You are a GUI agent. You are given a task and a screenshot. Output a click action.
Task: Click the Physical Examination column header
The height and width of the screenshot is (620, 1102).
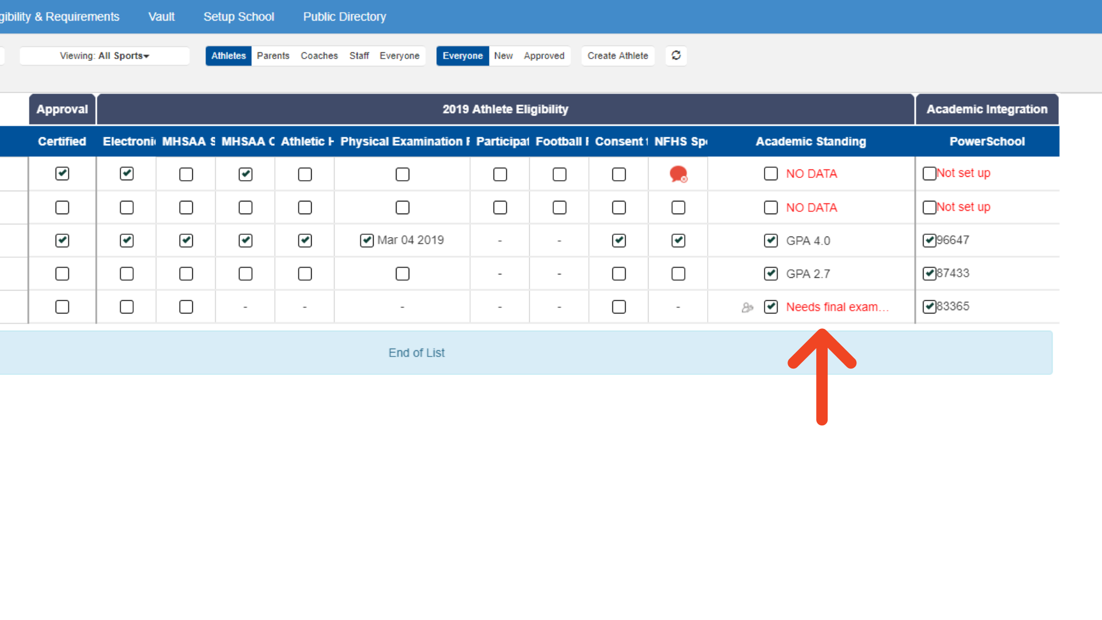pos(402,141)
